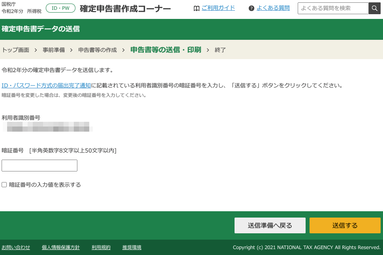The height and width of the screenshot is (255, 383).
Task: Click the question mark icon beside よくある質問
Action: (x=252, y=8)
